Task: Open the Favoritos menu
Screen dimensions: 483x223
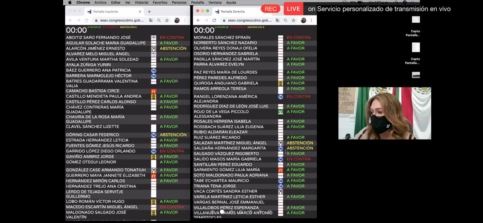Action: [x=160, y=2]
